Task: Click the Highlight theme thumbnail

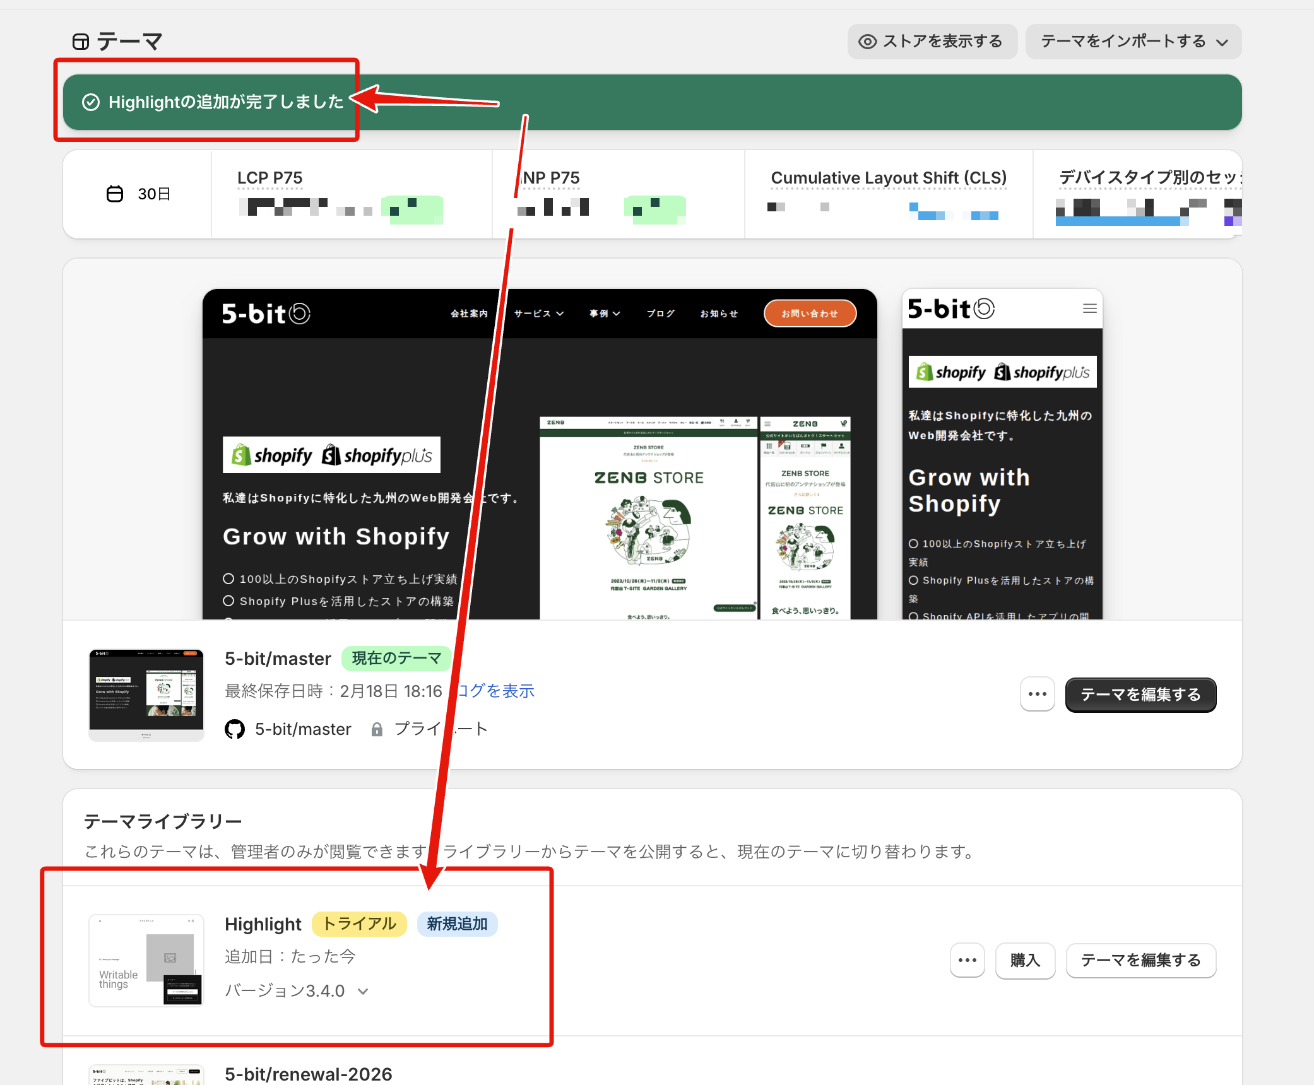Action: point(146,960)
